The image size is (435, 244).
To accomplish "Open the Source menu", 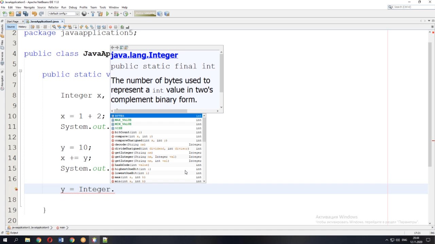I will tap(41, 7).
